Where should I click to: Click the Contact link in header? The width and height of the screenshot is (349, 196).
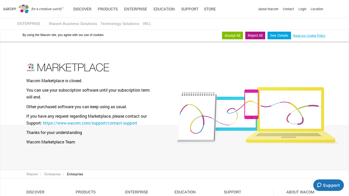(288, 9)
